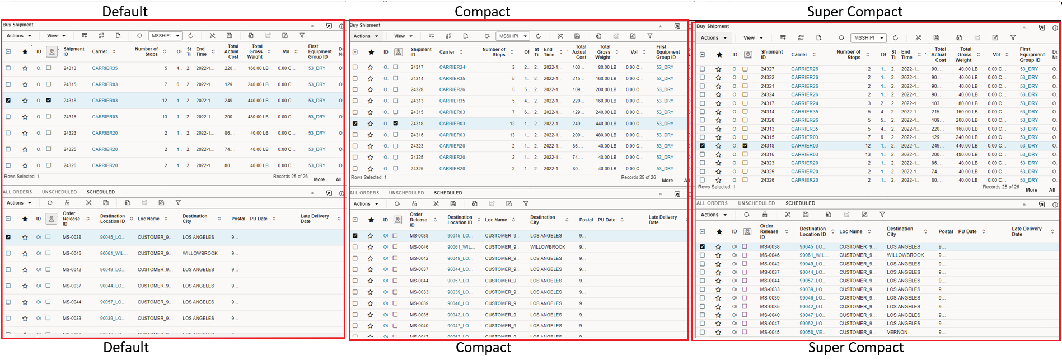The width and height of the screenshot is (1062, 361).
Task: Click edit pencil icon in Default Buy Shipment toolbar
Action: pyautogui.click(x=285, y=36)
